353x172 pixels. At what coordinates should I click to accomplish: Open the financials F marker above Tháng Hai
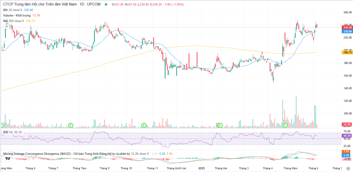click(220, 125)
